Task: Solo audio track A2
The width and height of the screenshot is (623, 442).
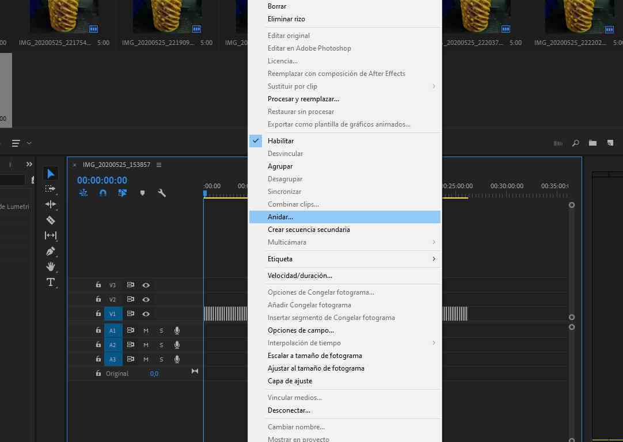Action: point(161,345)
